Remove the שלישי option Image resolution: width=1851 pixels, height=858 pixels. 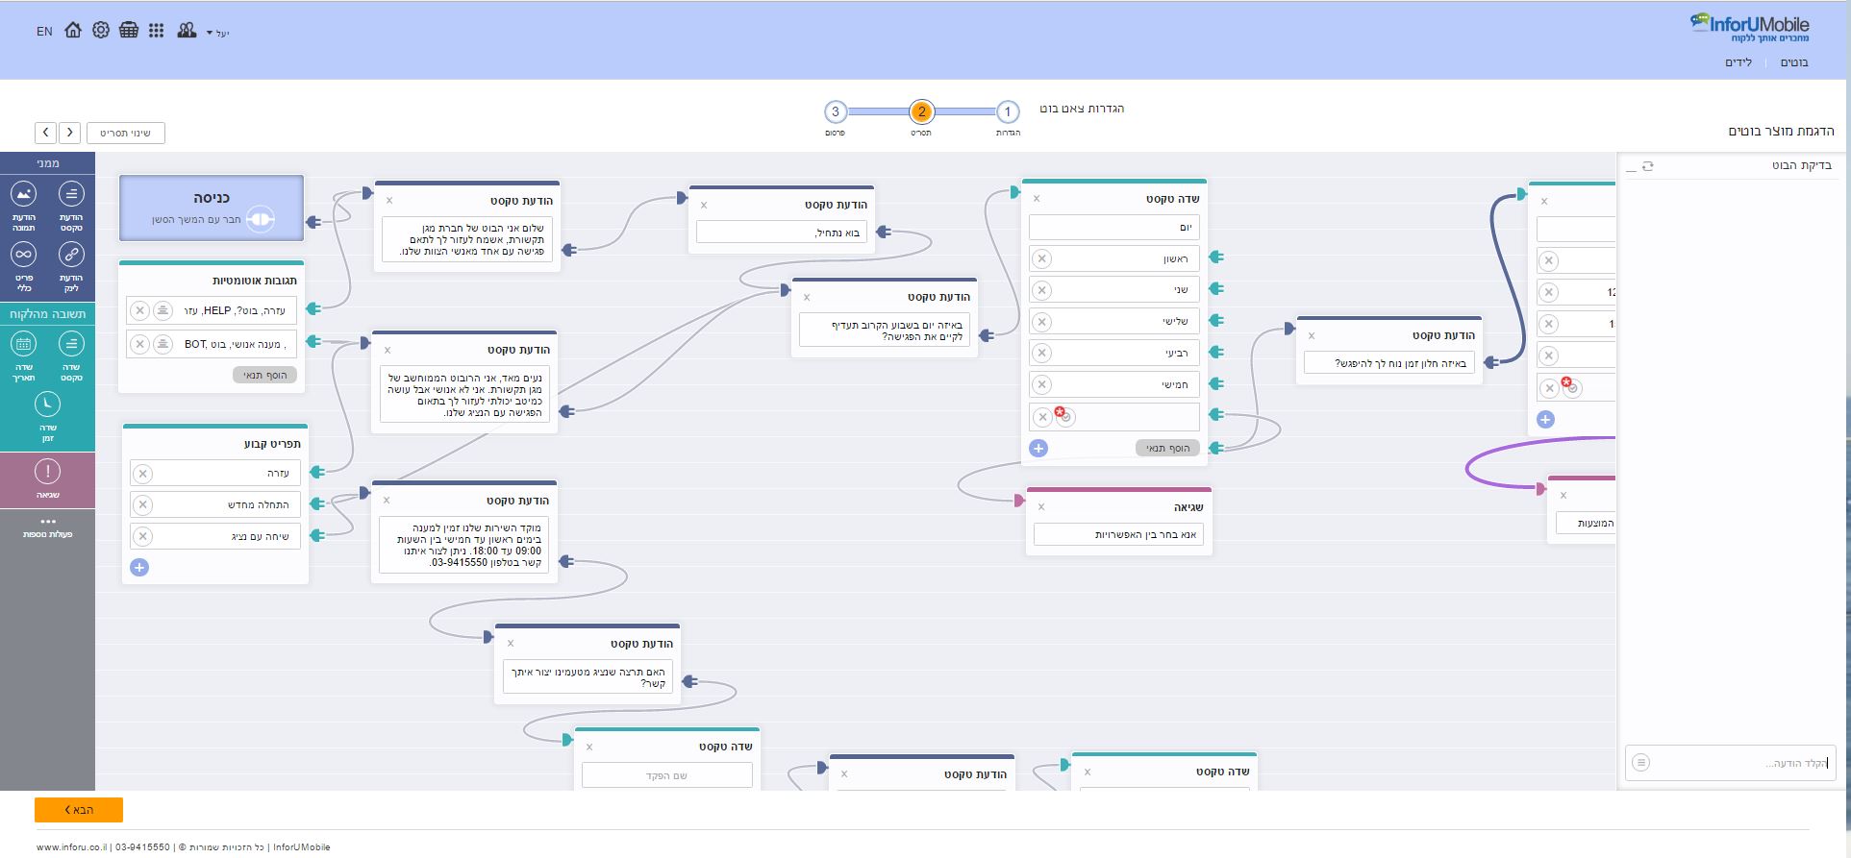[1042, 322]
